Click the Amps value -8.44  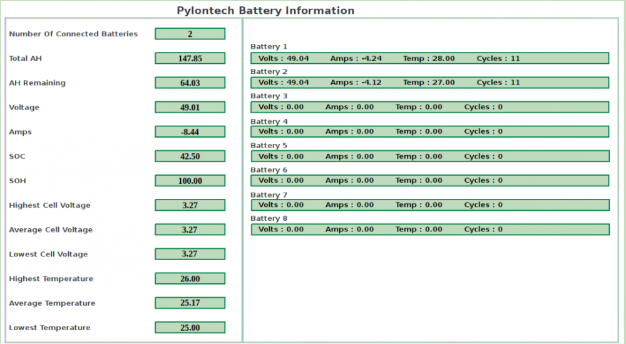(x=190, y=132)
